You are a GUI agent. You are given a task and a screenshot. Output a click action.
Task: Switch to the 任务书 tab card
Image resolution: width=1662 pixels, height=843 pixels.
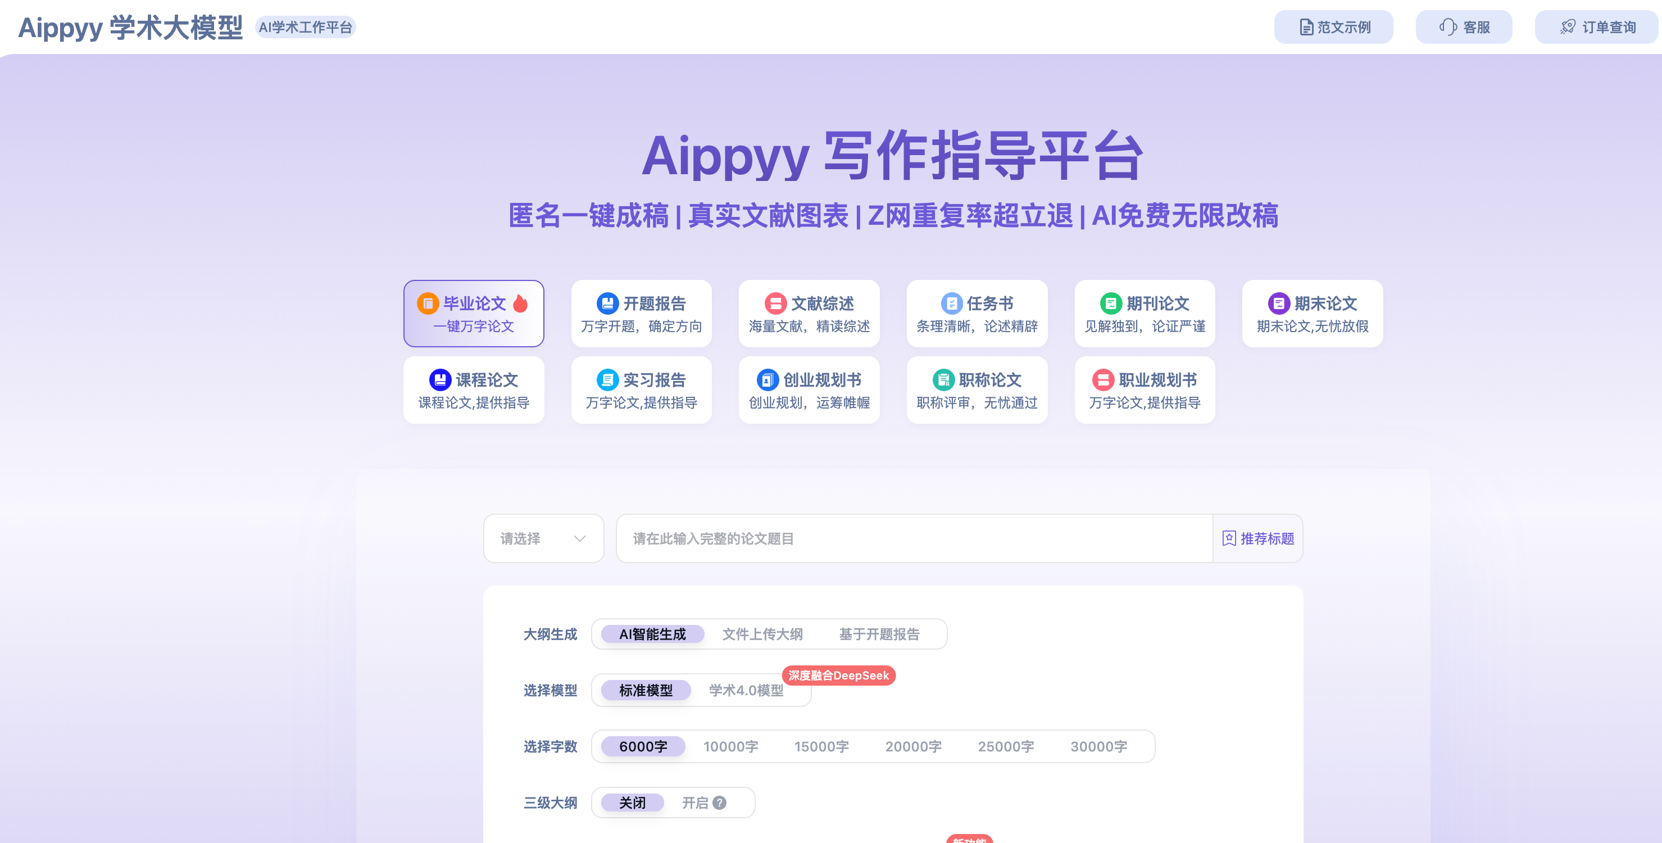[977, 313]
